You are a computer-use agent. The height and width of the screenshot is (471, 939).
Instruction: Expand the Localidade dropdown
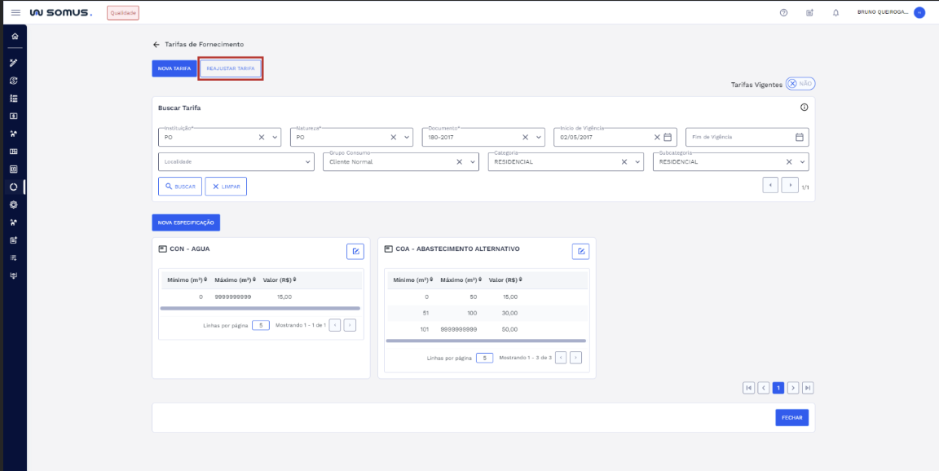click(x=307, y=161)
